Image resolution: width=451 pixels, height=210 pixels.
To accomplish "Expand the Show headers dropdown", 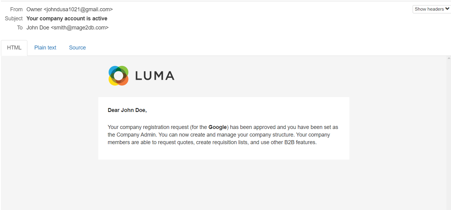I will 432,9.
